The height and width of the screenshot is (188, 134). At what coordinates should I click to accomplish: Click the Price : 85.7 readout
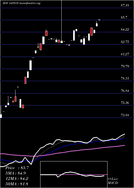coord(17,168)
